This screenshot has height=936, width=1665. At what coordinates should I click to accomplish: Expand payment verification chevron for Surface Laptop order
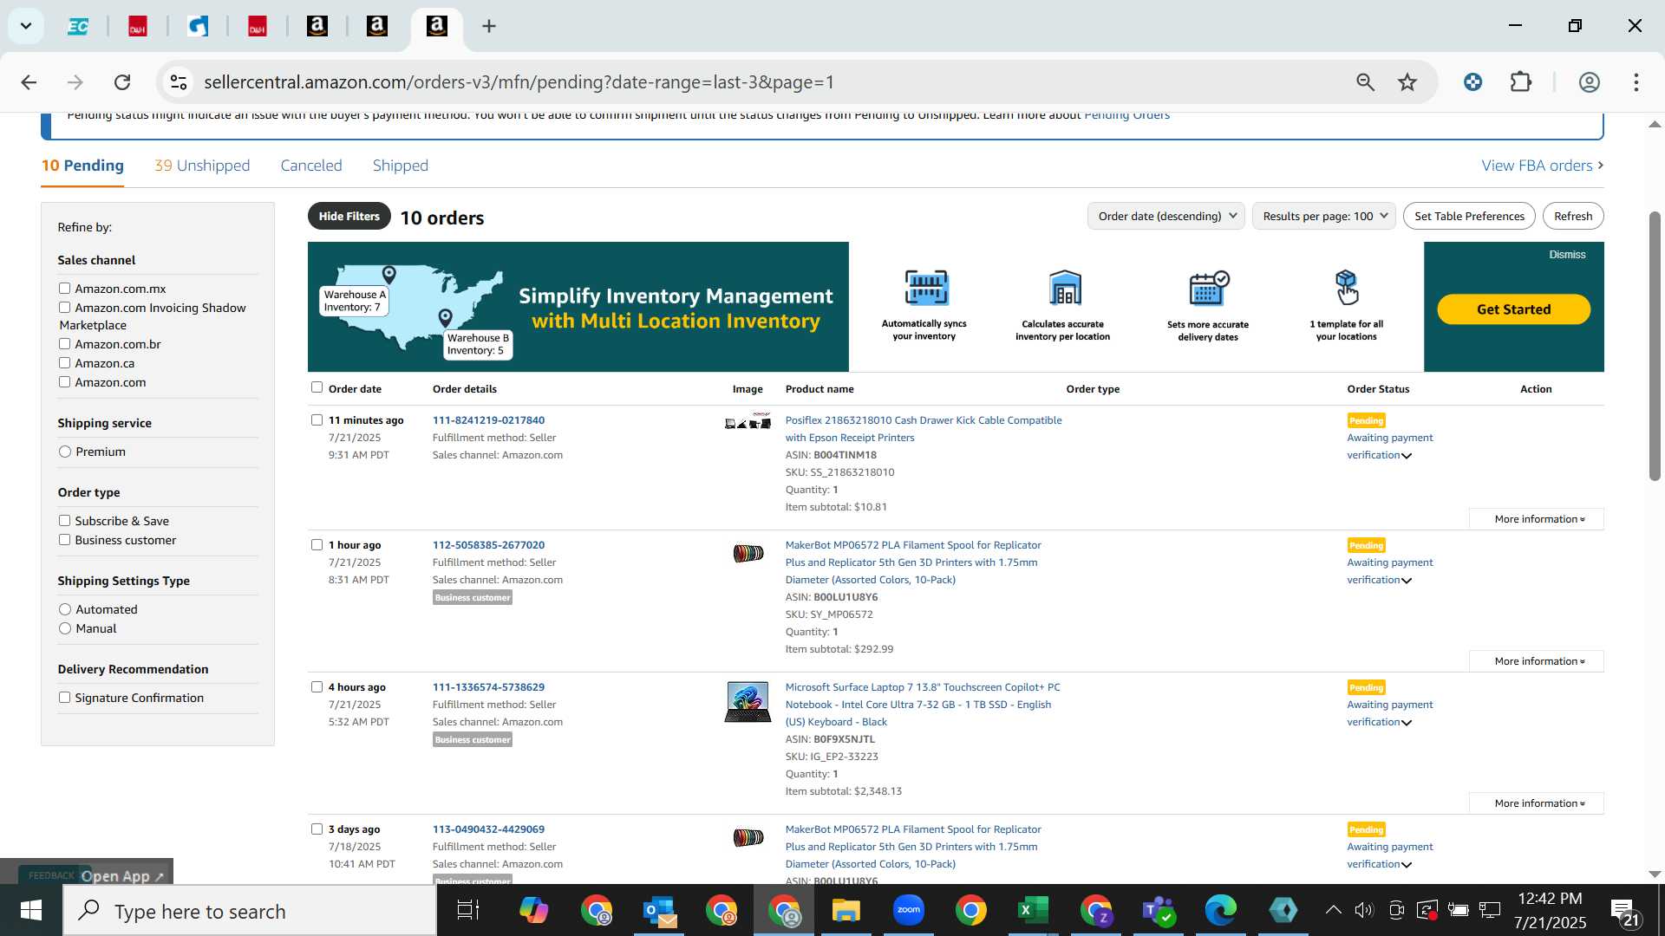(x=1407, y=723)
